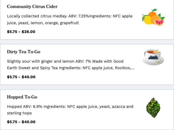Select the Dirty Tea To-Go card
This screenshot has height=130, width=174.
tap(87, 65)
